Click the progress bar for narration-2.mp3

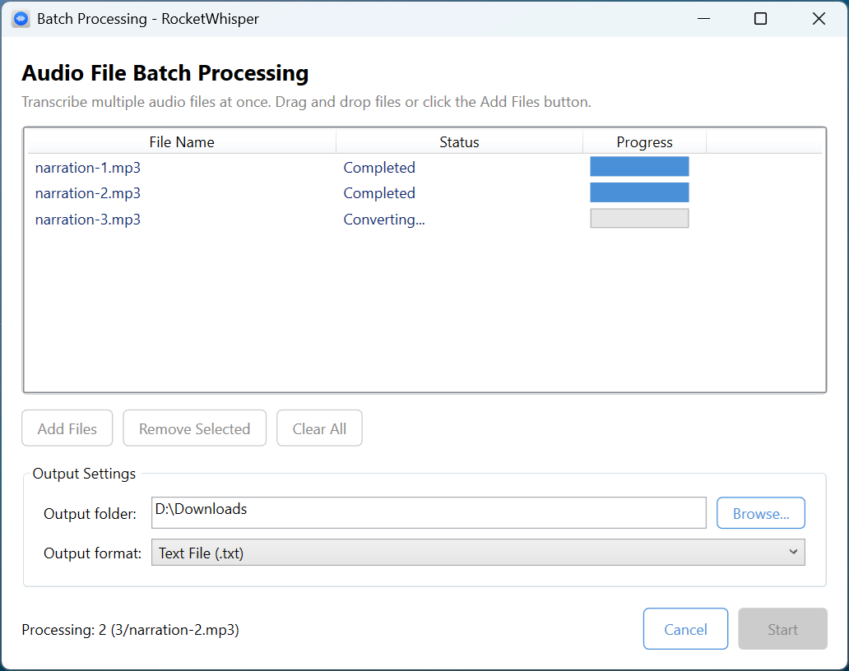(x=639, y=192)
